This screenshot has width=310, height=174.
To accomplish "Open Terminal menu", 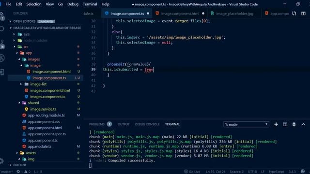I will pyautogui.click(x=90, y=4).
